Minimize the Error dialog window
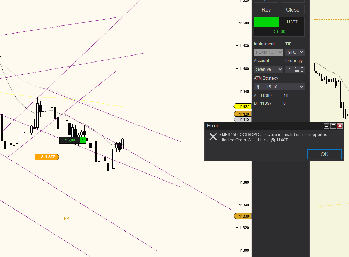 327,126
